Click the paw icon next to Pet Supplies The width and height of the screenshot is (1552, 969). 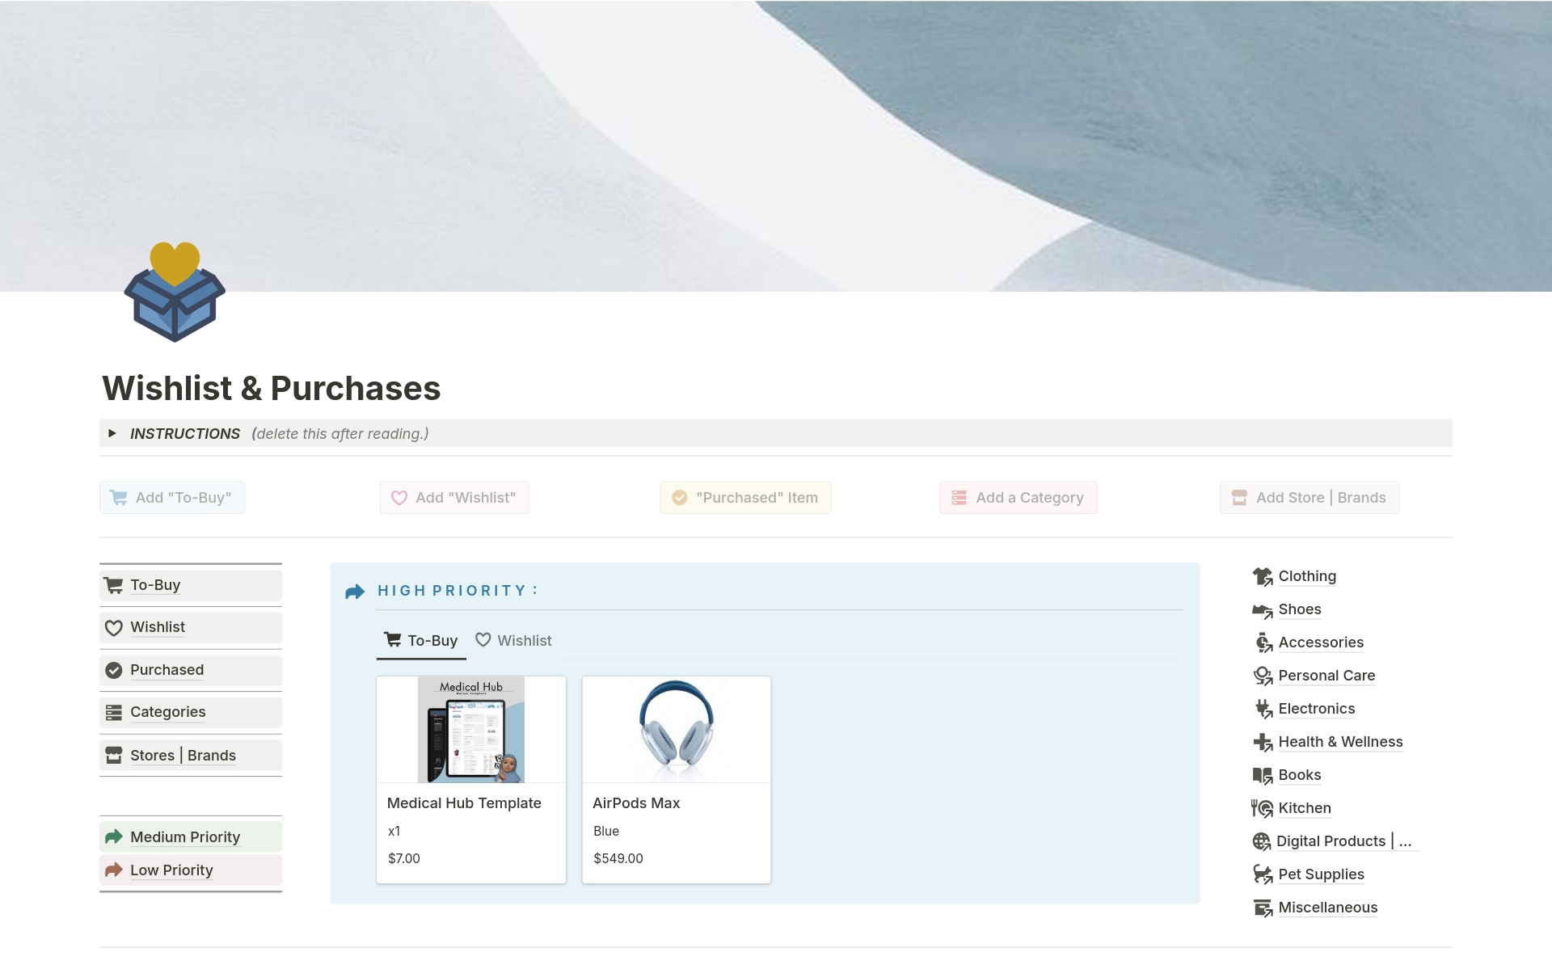click(x=1262, y=874)
